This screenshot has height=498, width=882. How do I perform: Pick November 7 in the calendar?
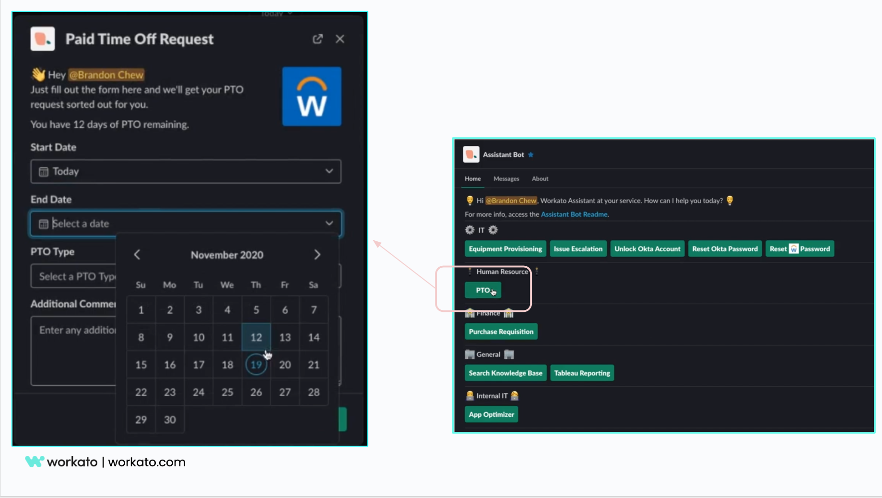(314, 310)
